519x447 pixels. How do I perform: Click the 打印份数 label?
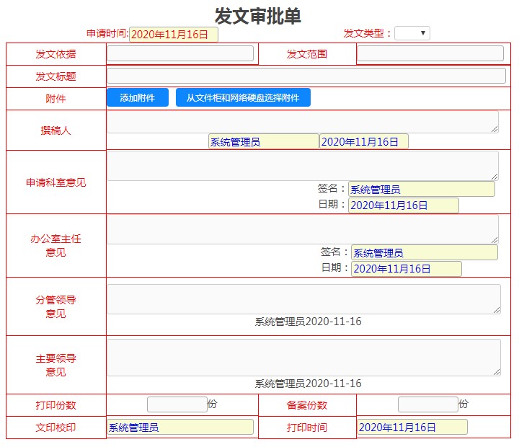tap(56, 405)
